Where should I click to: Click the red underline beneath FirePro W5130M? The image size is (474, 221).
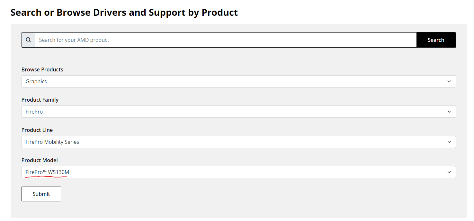[x=46, y=177]
